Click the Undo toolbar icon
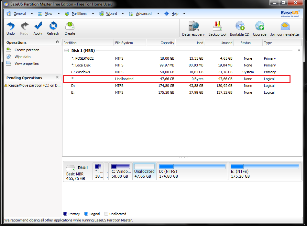This screenshot has width=307, height=226. [x=11, y=28]
